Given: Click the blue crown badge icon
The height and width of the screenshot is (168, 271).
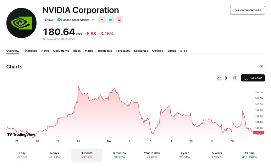Looking at the screenshot, I should pyautogui.click(x=111, y=20).
